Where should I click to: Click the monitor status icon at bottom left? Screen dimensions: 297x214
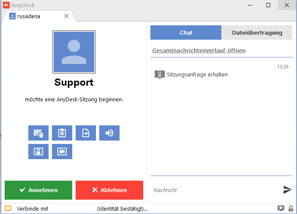click(x=8, y=209)
